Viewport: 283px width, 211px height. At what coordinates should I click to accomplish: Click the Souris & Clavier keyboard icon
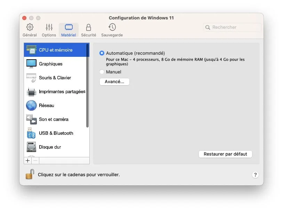tap(31, 78)
